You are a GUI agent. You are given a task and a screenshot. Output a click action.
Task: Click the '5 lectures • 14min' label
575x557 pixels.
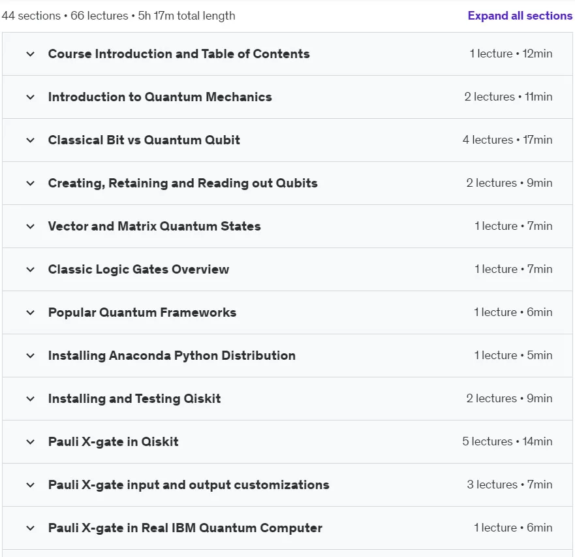point(507,441)
